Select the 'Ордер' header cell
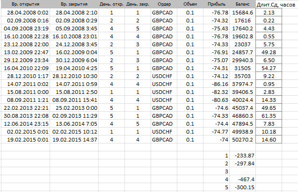 tap(164, 4)
